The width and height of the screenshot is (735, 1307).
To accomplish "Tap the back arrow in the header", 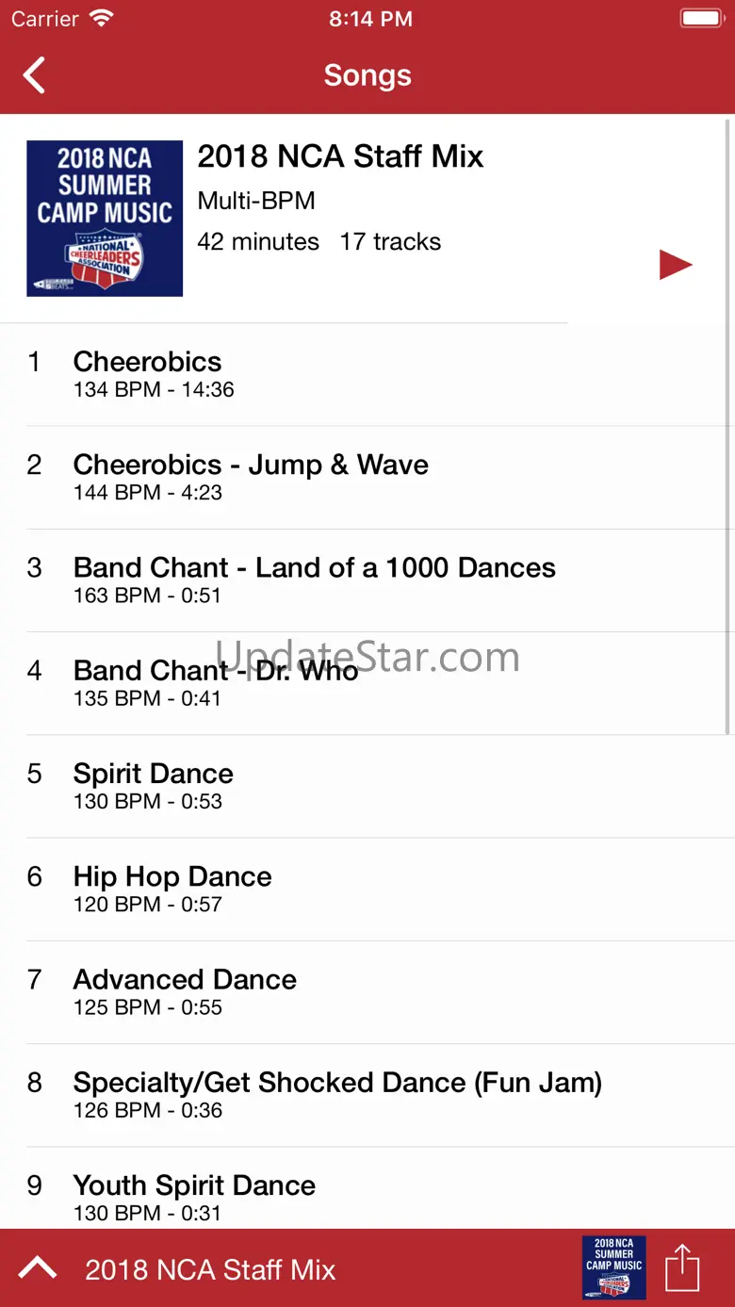I will 35,75.
